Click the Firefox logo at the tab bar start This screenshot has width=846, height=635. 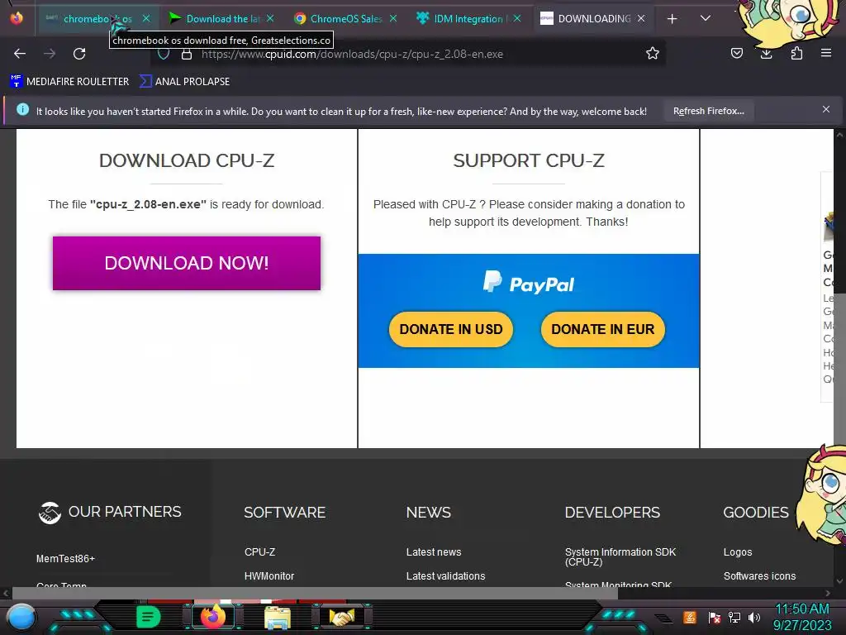click(17, 18)
